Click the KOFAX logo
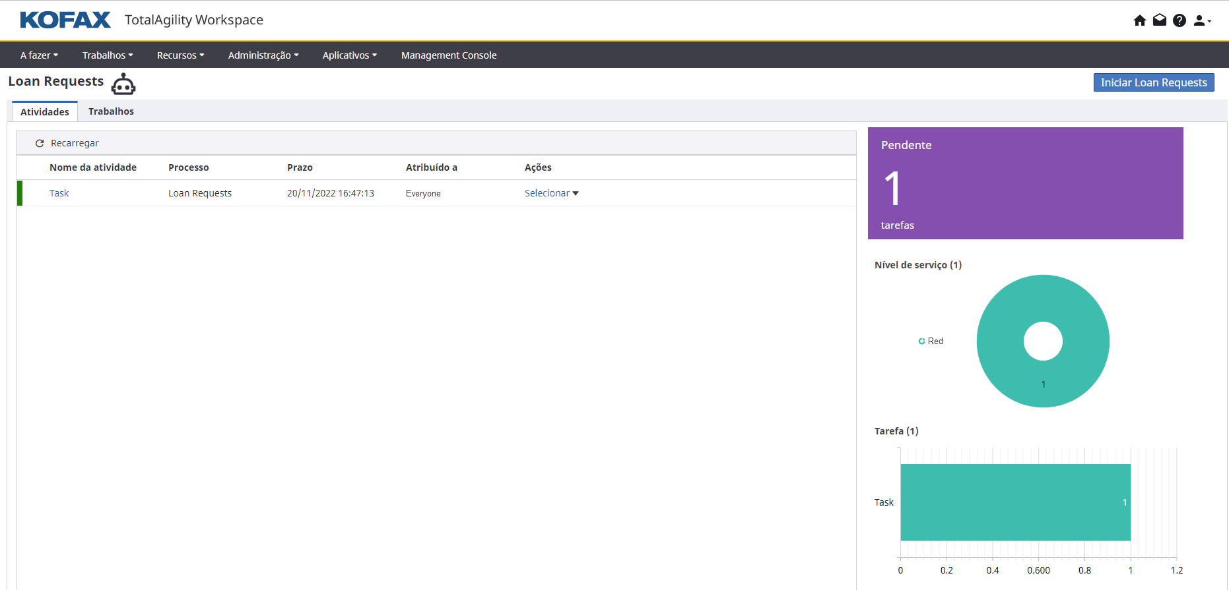Screen dimensions: 1229x590 (65, 20)
